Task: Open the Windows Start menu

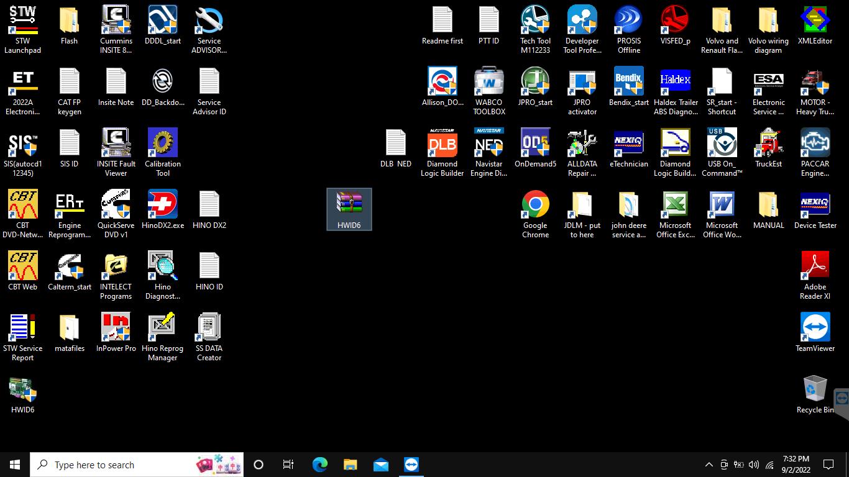Action: pos(15,465)
